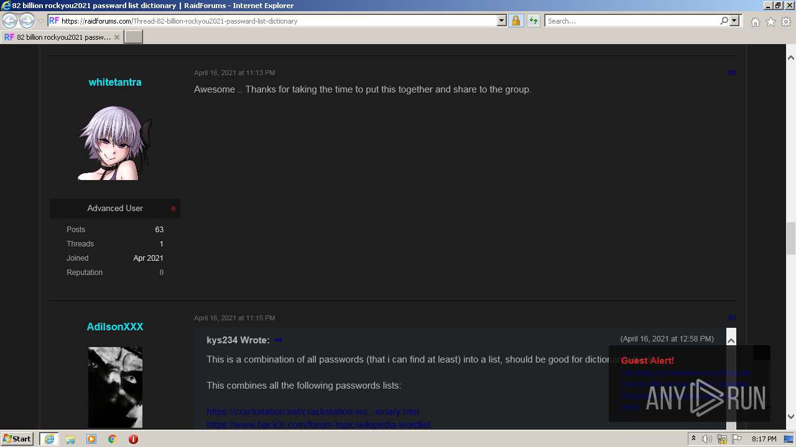Expand the address bar autocomplete dropdown
The width and height of the screenshot is (796, 447).
point(502,20)
